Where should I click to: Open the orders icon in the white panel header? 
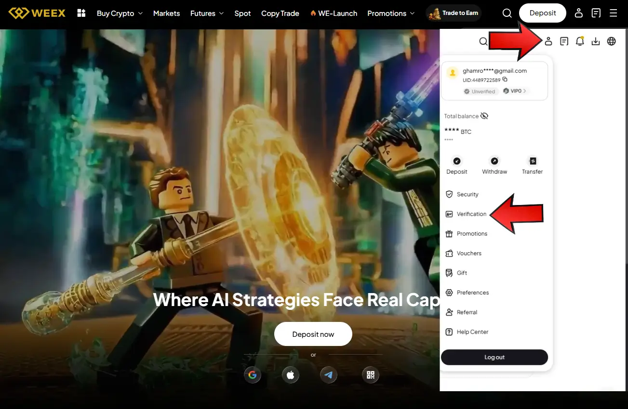(x=564, y=41)
